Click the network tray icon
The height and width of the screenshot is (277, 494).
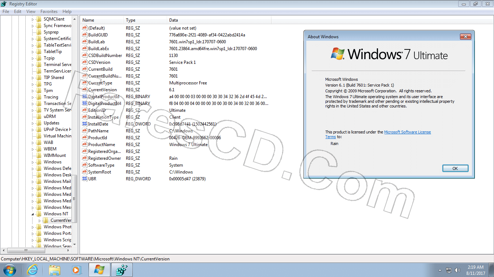click(449, 270)
